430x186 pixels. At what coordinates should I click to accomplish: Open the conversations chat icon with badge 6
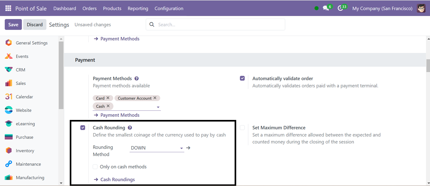(327, 8)
